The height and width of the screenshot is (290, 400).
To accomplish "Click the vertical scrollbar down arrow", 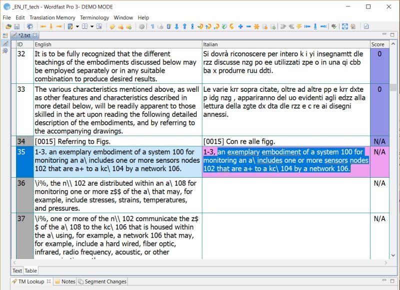I will [x=393, y=255].
